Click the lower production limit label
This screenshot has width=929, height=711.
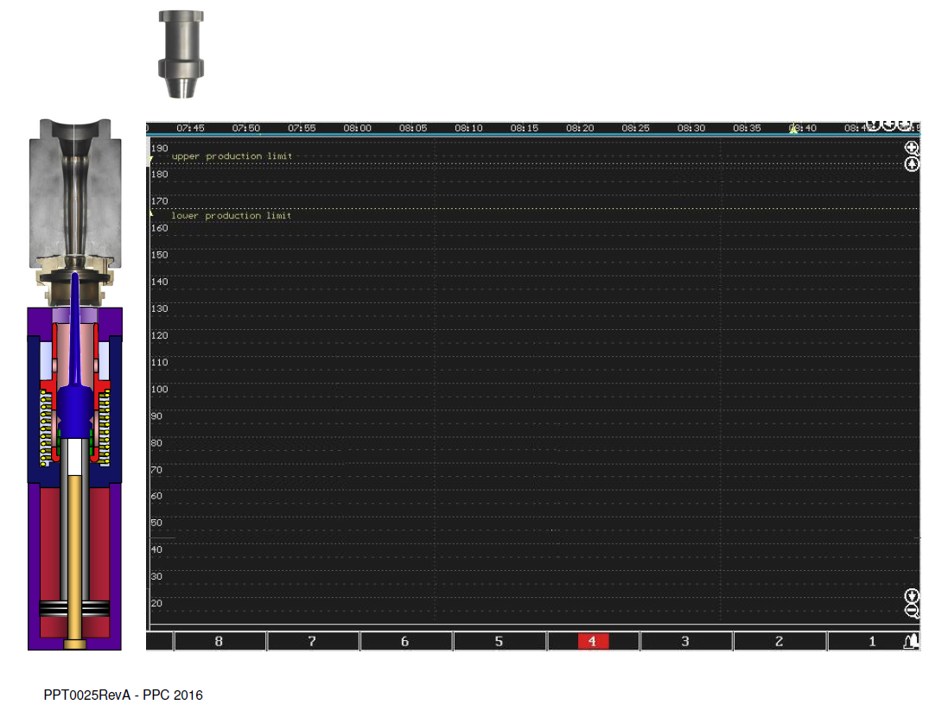231,216
